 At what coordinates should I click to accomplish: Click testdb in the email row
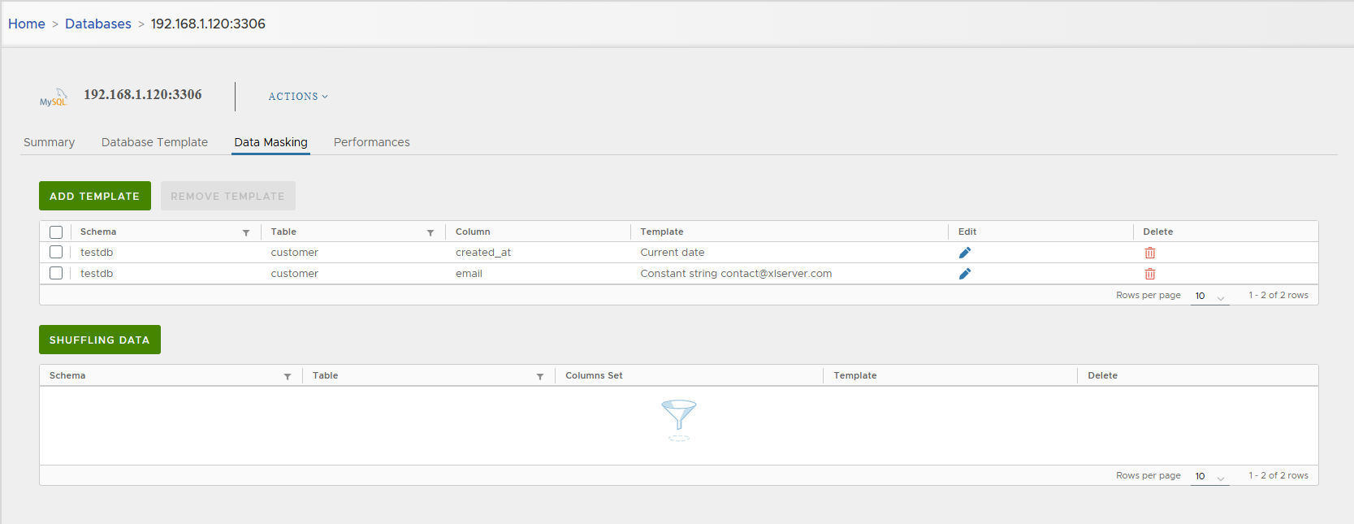point(97,274)
